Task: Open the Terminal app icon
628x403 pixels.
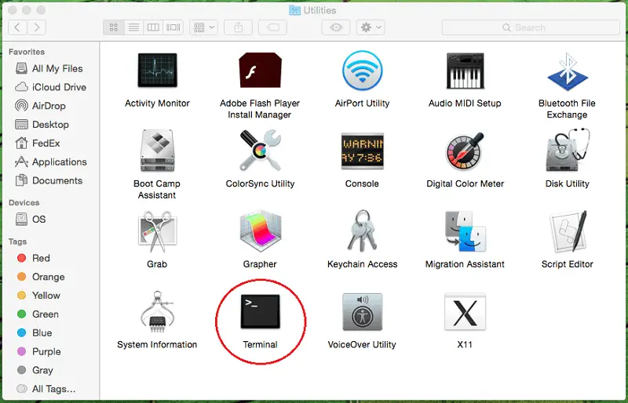Action: tap(261, 311)
